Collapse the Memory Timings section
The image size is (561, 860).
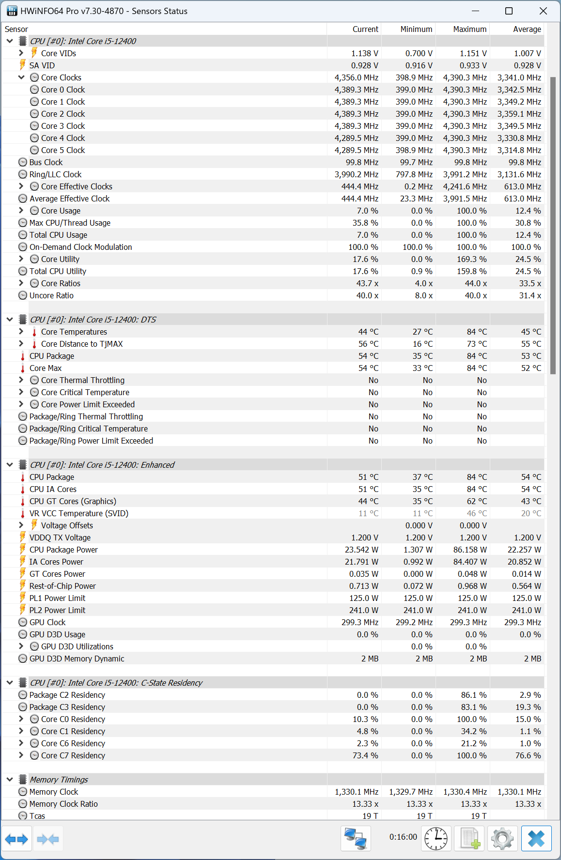click(x=10, y=779)
